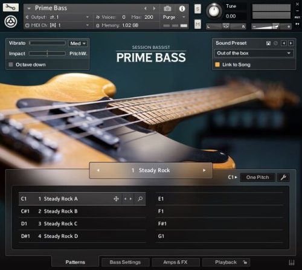Click the Vibrato amount bar
The width and height of the screenshot is (302, 270).
pyautogui.click(x=47, y=43)
